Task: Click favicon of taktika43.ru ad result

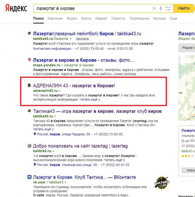Action: [x=29, y=33]
